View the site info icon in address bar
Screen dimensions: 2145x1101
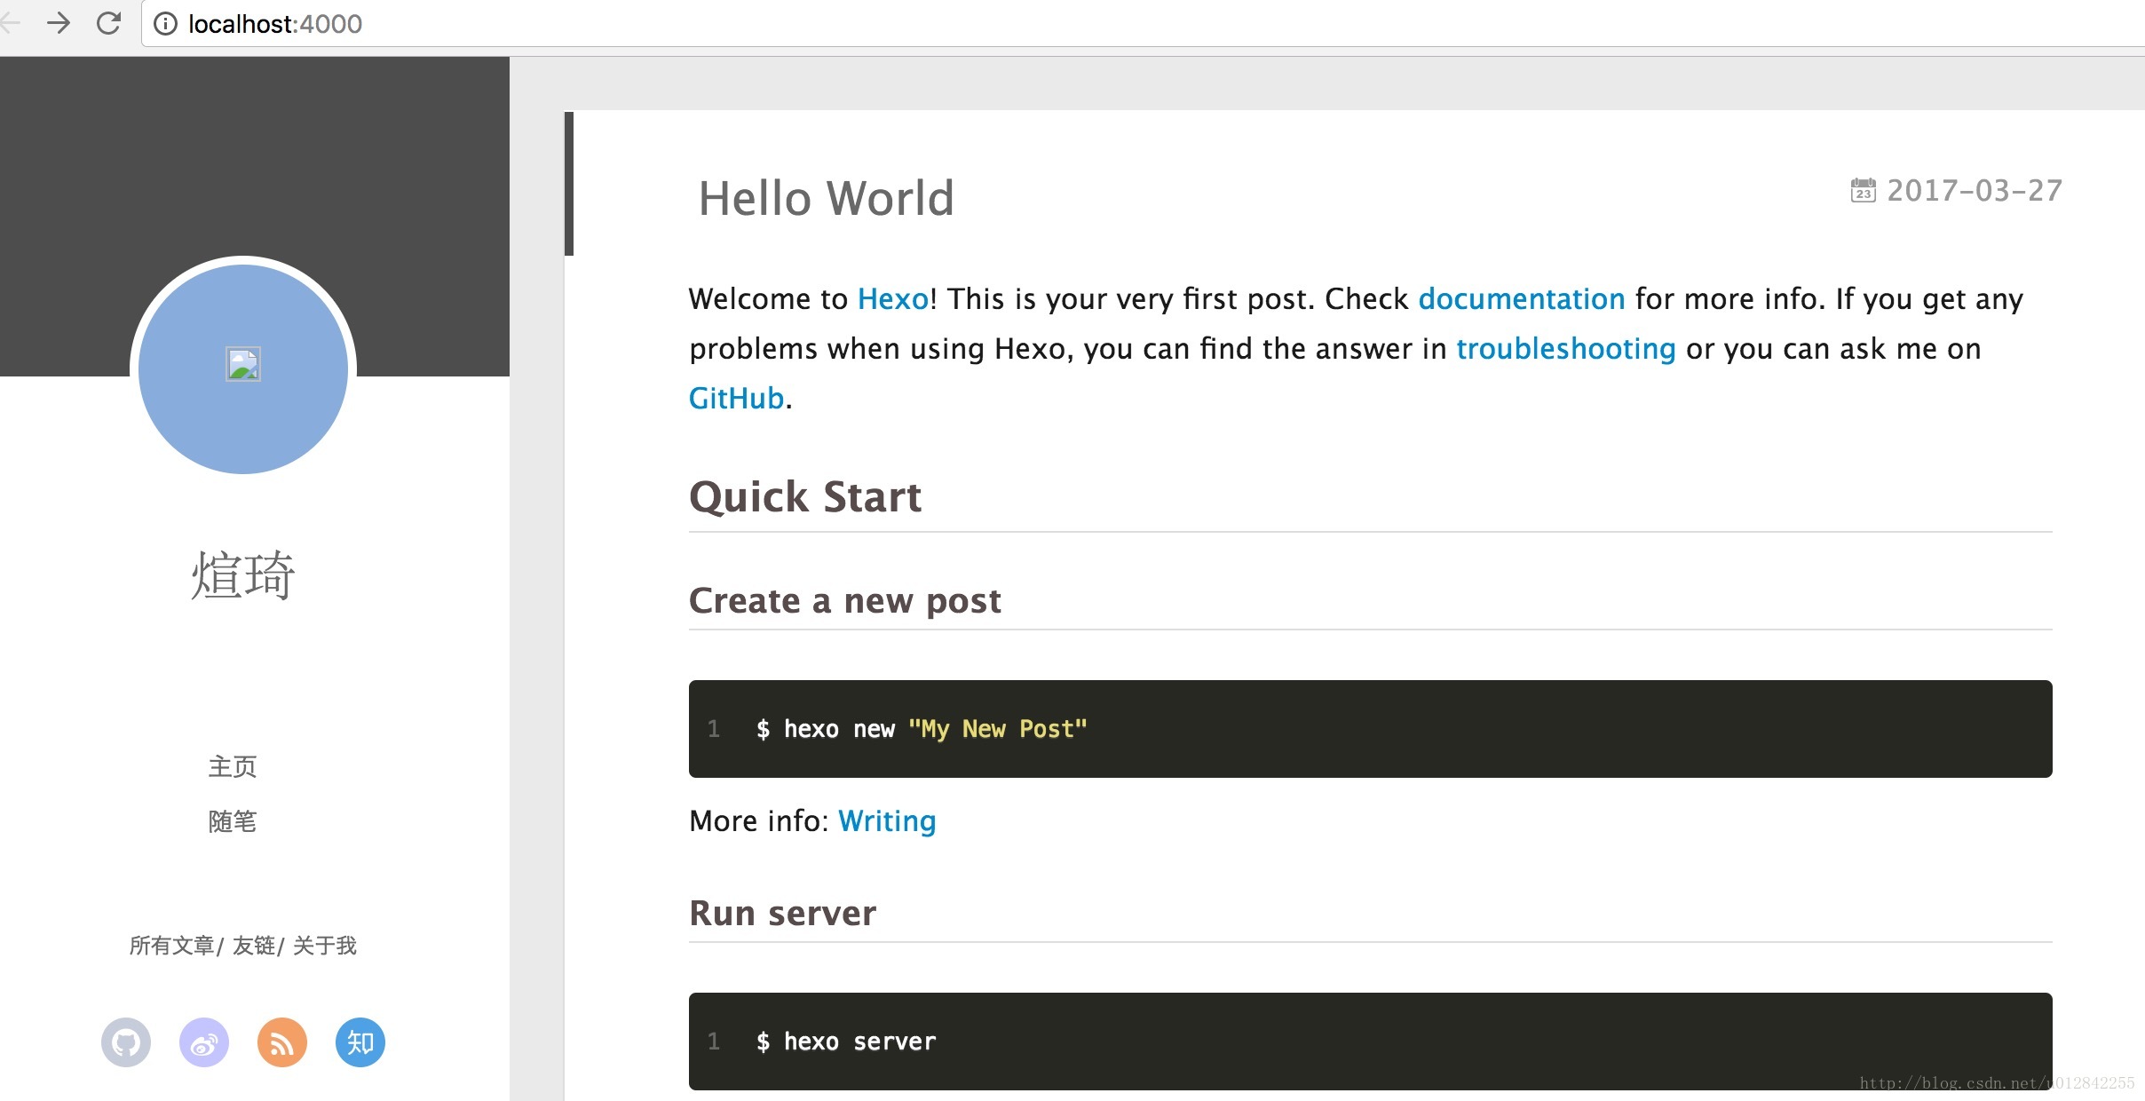click(165, 24)
